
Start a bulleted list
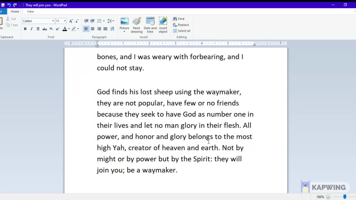coord(99,21)
